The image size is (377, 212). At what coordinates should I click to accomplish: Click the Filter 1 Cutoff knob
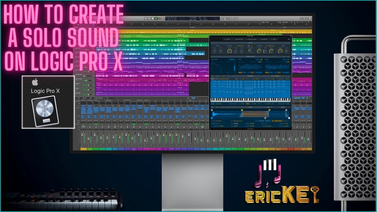(229, 51)
